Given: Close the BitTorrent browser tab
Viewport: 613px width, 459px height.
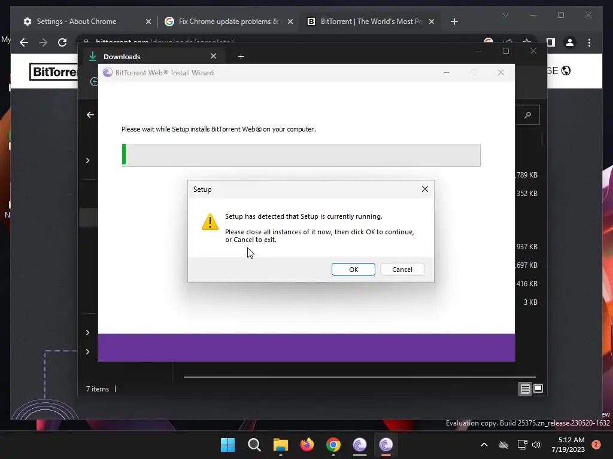Looking at the screenshot, I should point(432,22).
